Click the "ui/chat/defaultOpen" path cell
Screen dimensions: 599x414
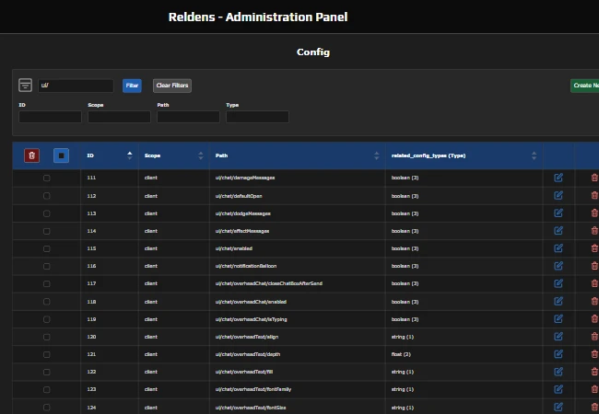[x=239, y=196]
